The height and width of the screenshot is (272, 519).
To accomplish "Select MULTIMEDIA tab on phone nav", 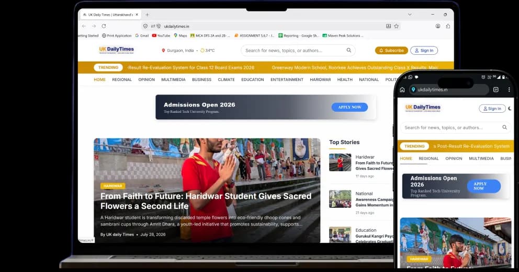I will point(481,158).
